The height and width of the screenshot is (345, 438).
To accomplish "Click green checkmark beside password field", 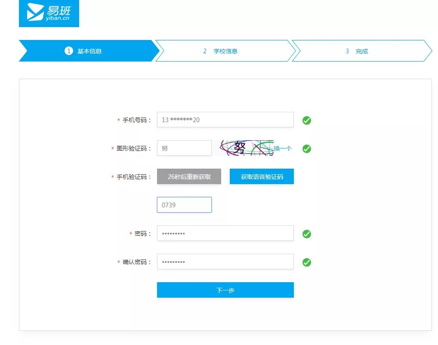I will click(306, 234).
